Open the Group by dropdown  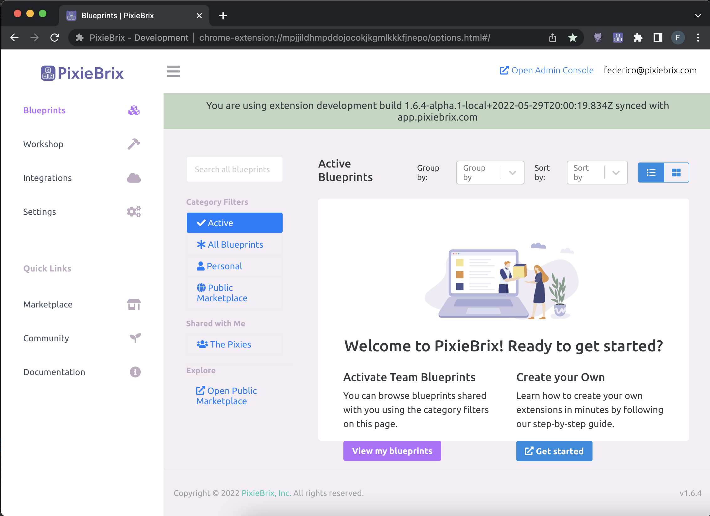(x=490, y=173)
